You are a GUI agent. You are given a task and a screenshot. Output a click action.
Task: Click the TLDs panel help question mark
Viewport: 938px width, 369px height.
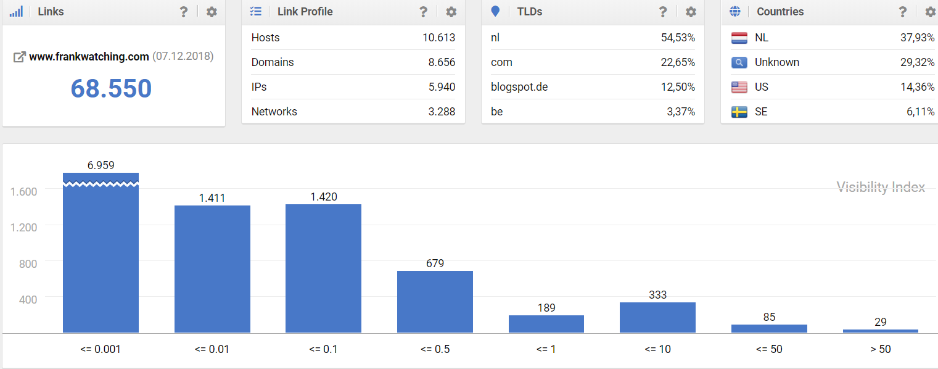[x=663, y=12]
